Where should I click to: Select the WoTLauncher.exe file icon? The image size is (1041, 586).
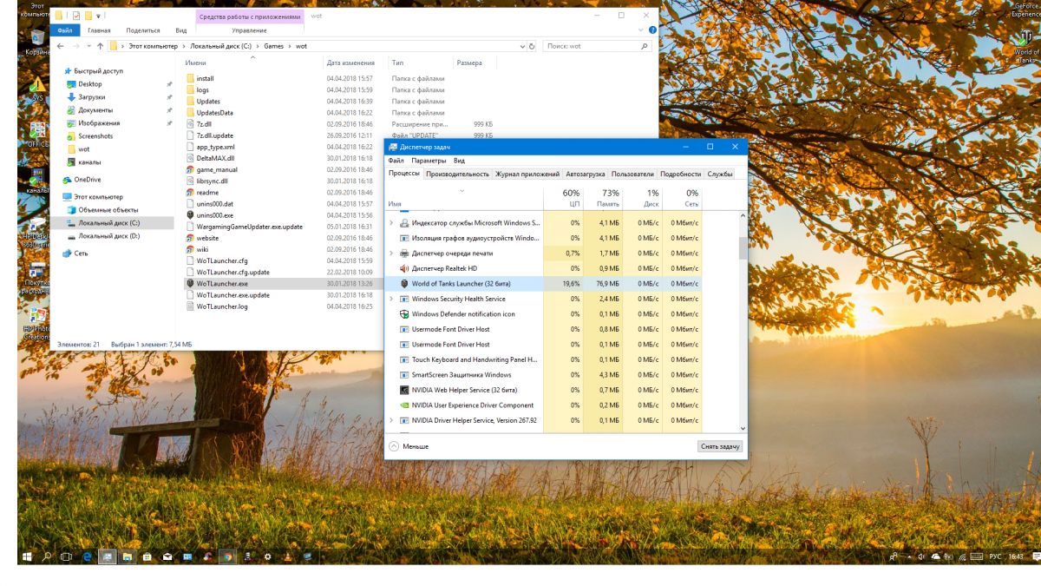click(x=190, y=283)
